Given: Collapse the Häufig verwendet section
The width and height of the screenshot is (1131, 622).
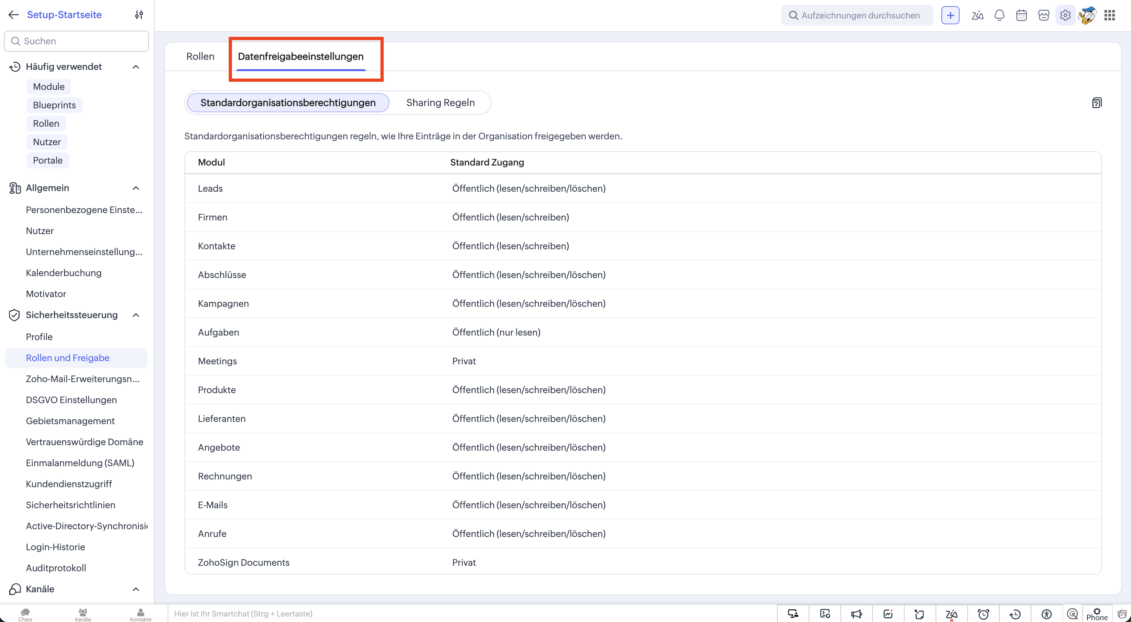Looking at the screenshot, I should (136, 67).
